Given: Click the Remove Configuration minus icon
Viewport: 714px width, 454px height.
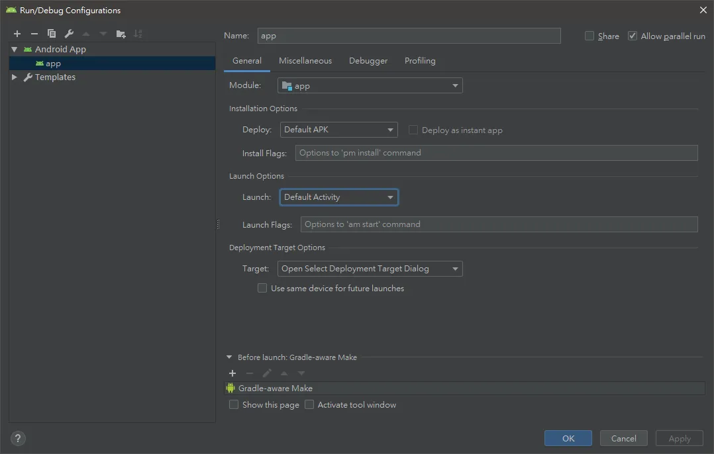Looking at the screenshot, I should [x=34, y=34].
